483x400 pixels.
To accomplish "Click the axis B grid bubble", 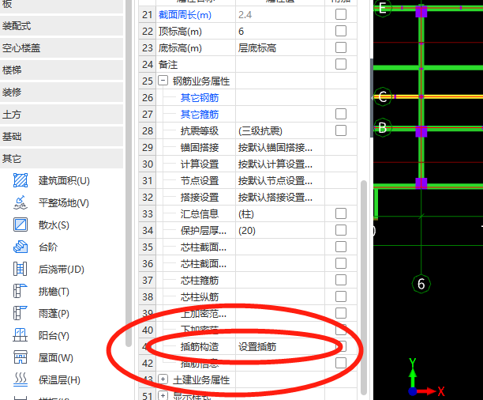I will [383, 127].
